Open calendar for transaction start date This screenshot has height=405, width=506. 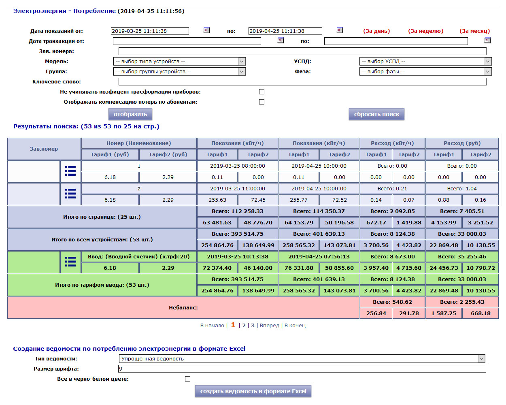coord(281,40)
